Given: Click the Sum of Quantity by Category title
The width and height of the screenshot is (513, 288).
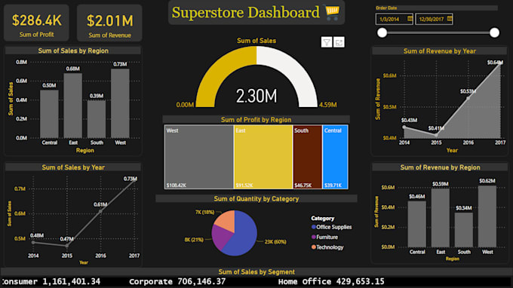Looking at the screenshot, I should pyautogui.click(x=256, y=199).
